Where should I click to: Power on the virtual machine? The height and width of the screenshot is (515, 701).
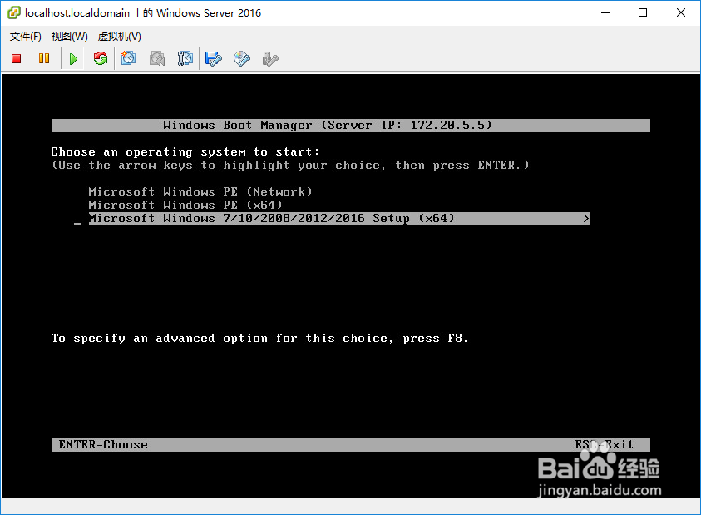[x=72, y=58]
